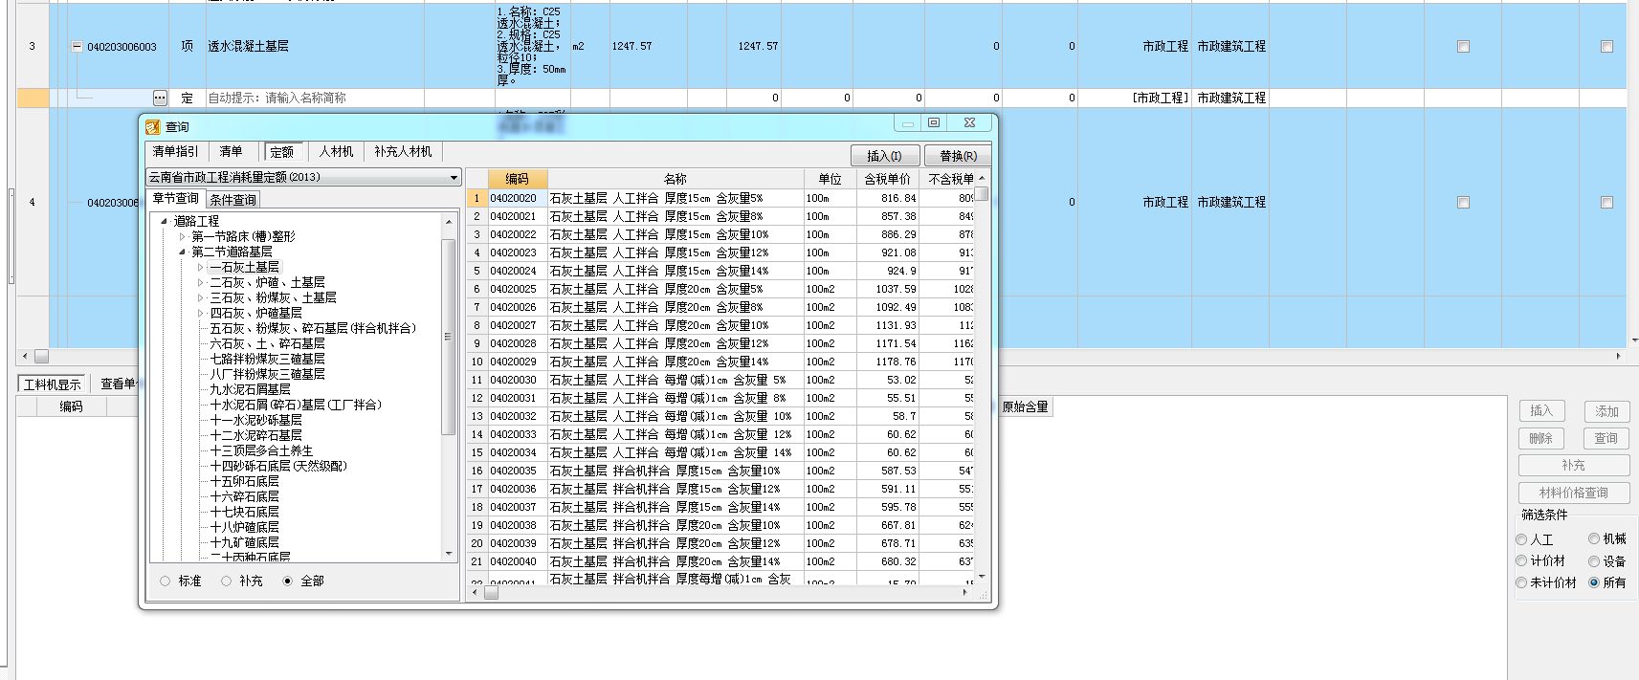This screenshot has height=680, width=1639.
Task: Choose the 所有 filter option
Action: coord(1594,581)
